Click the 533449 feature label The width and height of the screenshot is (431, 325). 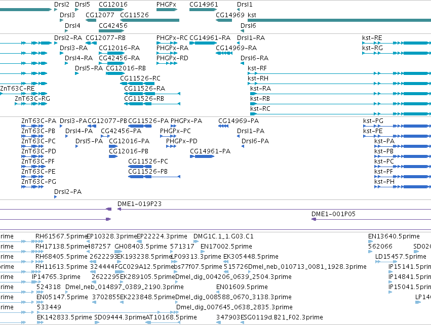tap(49, 307)
